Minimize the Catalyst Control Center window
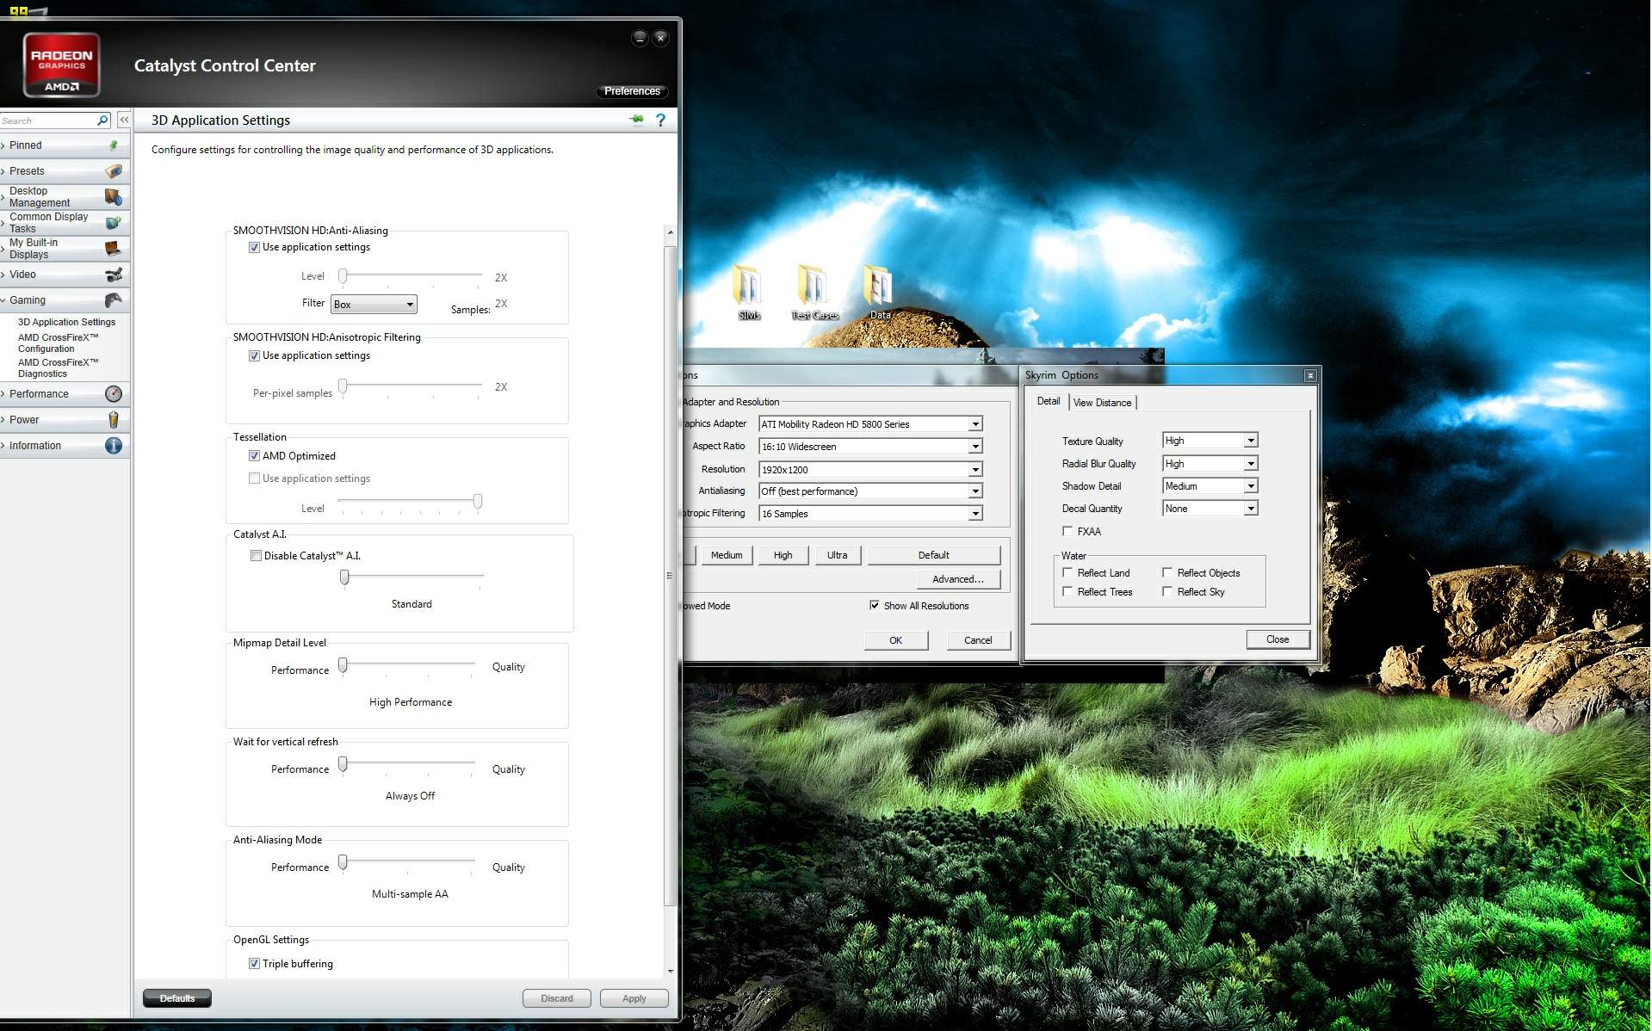This screenshot has height=1031, width=1652. click(640, 38)
